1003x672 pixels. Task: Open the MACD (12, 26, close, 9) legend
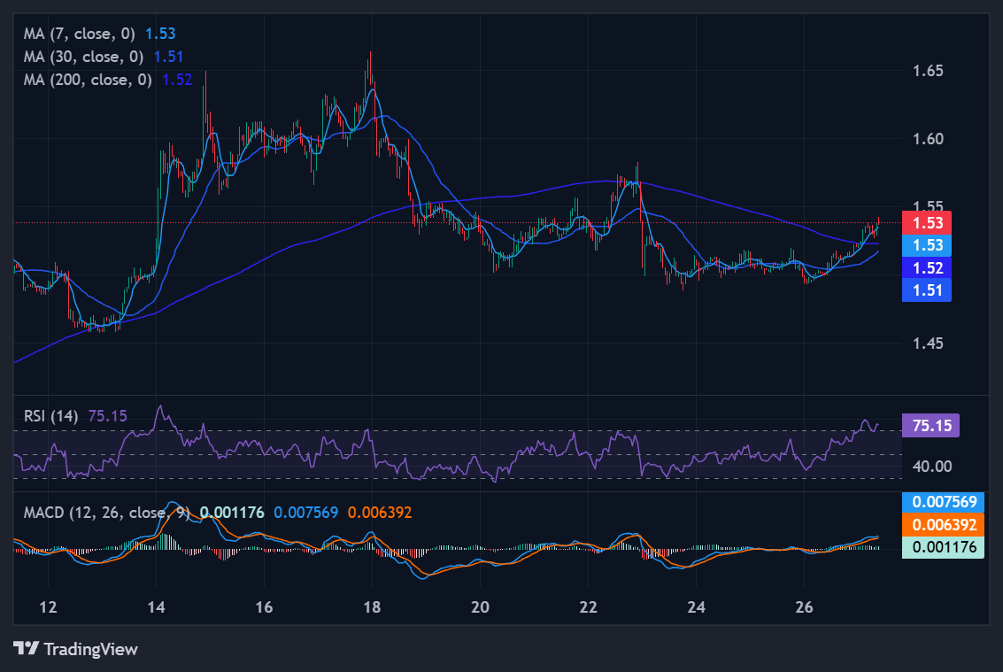(103, 512)
